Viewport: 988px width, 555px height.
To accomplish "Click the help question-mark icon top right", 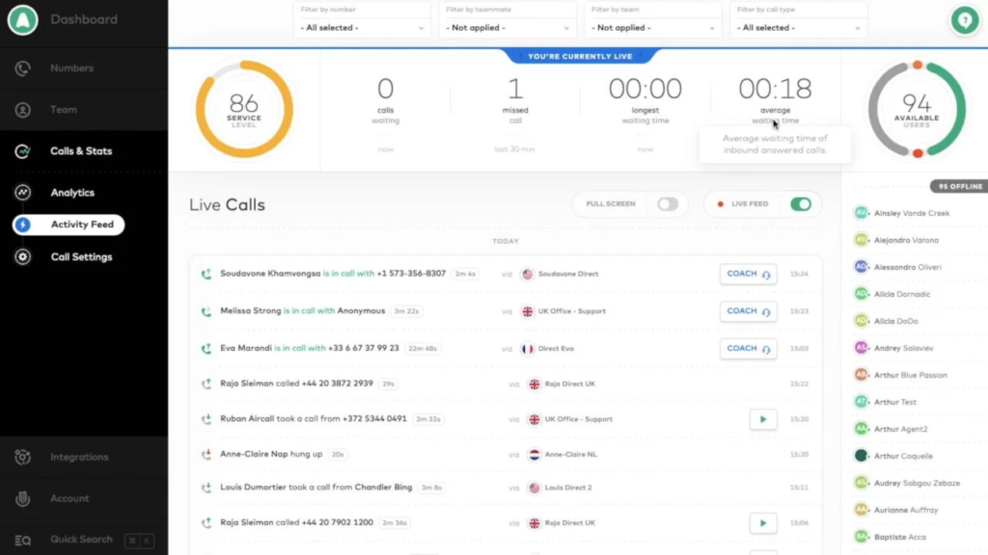I will [964, 19].
